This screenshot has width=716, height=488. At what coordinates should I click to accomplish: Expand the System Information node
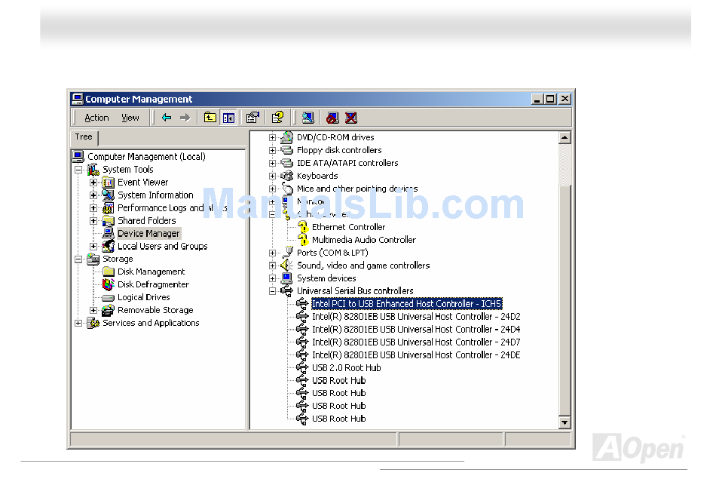93,195
